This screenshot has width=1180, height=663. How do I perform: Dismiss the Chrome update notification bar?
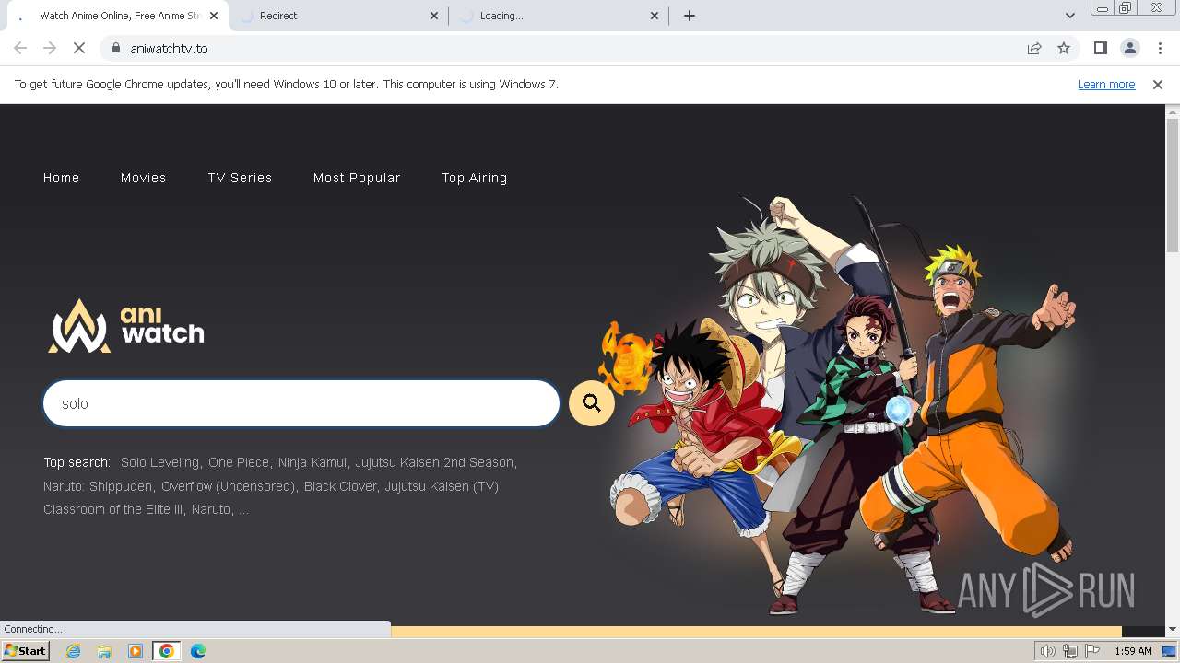tap(1158, 85)
